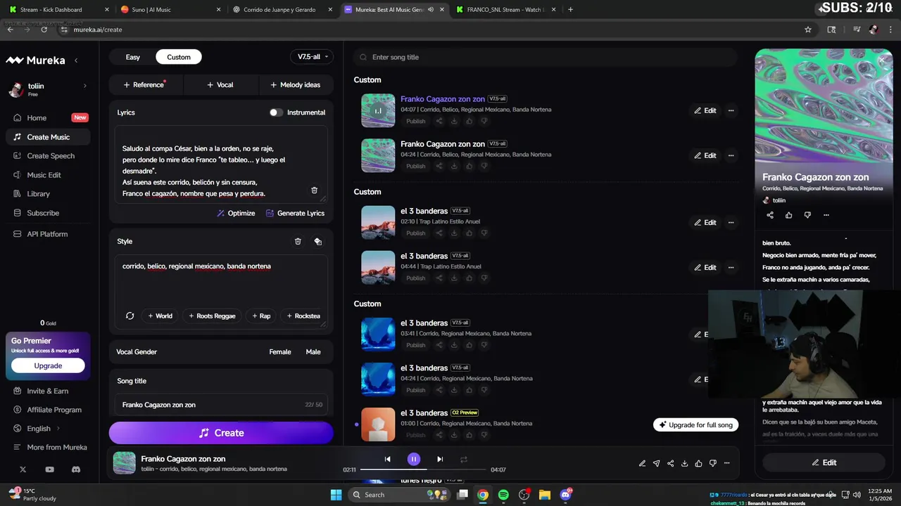Open more options for 04:24 Franko Cagazon
901x506 pixels.
click(731, 155)
